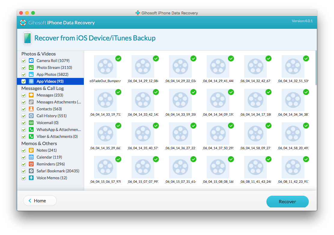Viewport: 334px width, 235px height.
Task: Click the video grid vertical scrollbar
Action: point(316,68)
